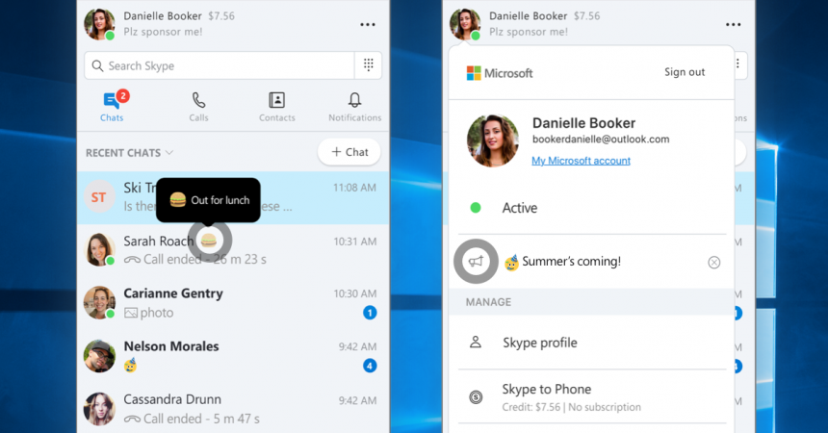Switch to the Notifications tab
This screenshot has height=433, width=828.
pos(354,107)
